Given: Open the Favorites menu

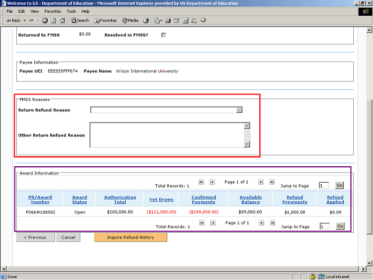Looking at the screenshot, I should 52,11.
